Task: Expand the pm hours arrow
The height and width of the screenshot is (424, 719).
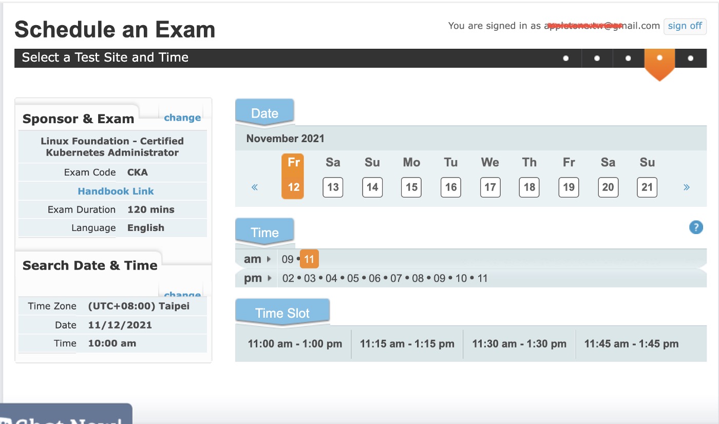Action: (x=269, y=279)
